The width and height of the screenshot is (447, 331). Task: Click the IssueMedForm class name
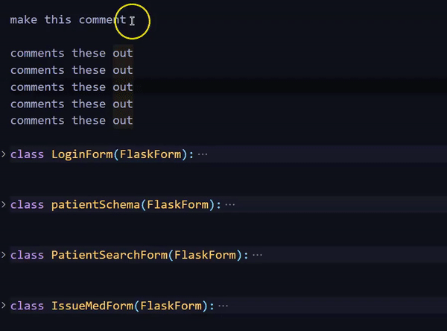[92, 306]
